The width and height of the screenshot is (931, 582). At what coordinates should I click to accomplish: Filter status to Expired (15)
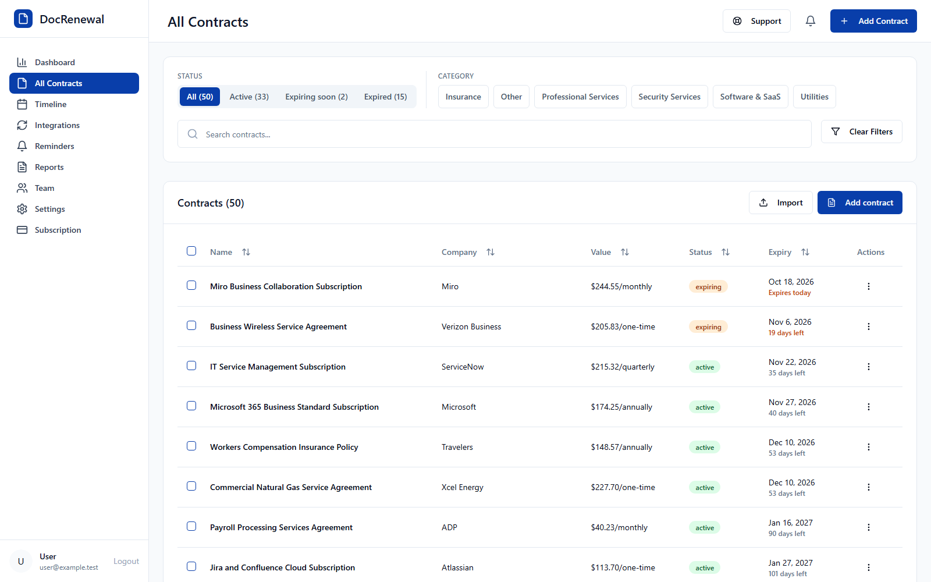coord(386,97)
